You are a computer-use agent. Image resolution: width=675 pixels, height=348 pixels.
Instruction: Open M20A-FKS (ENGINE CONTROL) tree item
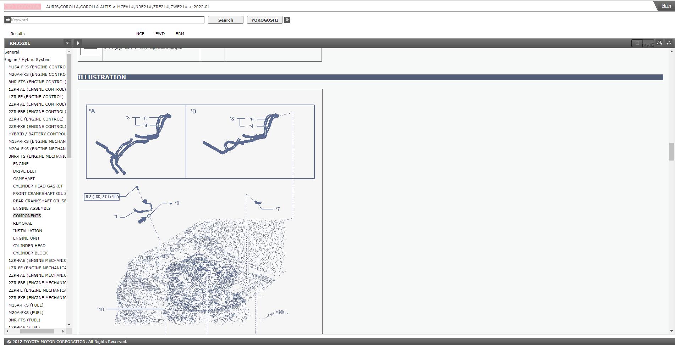37,74
